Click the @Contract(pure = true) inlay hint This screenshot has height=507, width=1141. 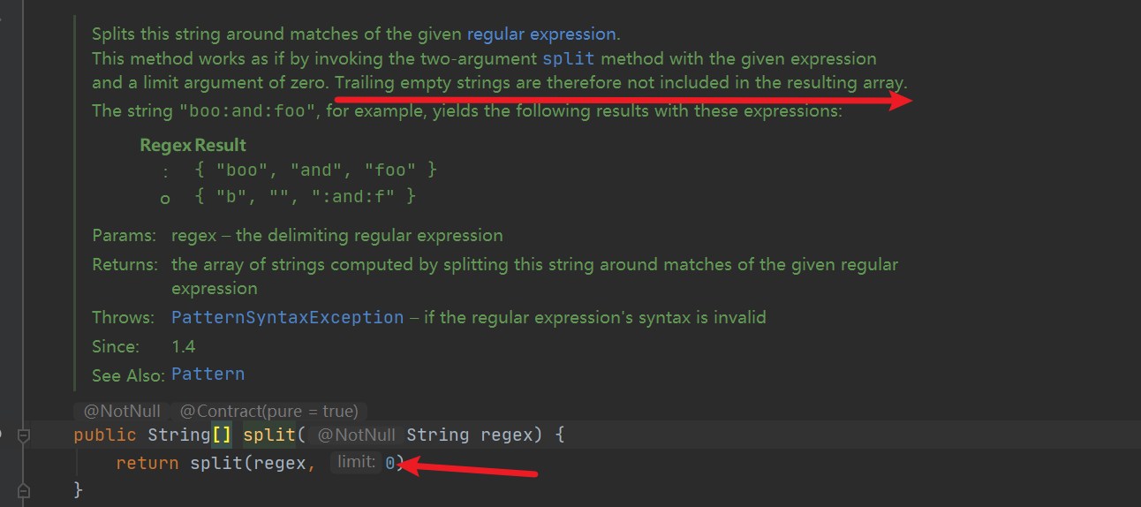pyautogui.click(x=268, y=412)
